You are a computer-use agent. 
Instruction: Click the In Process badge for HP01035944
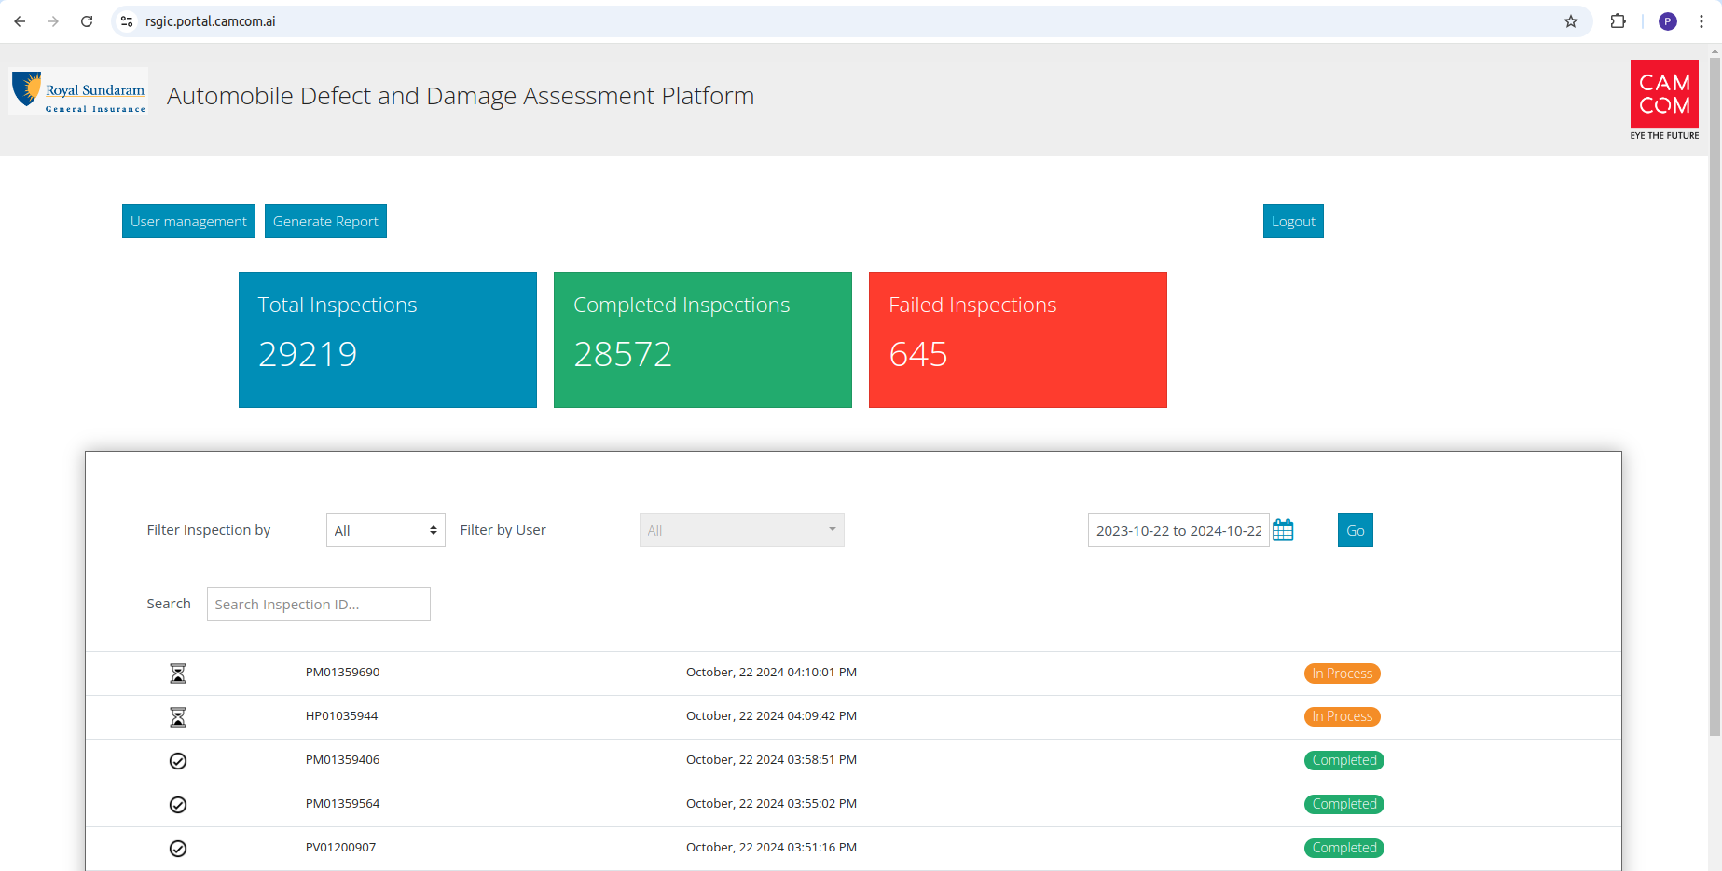[1343, 716]
